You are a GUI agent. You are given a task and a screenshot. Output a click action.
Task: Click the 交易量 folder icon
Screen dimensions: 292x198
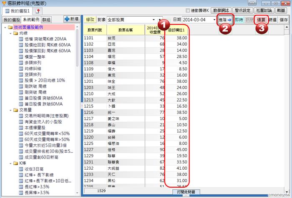pos(16,110)
